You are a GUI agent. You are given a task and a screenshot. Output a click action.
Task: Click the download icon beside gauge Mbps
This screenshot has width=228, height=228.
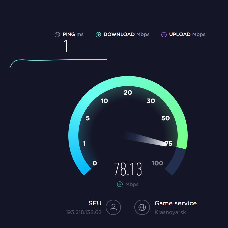click(x=120, y=184)
